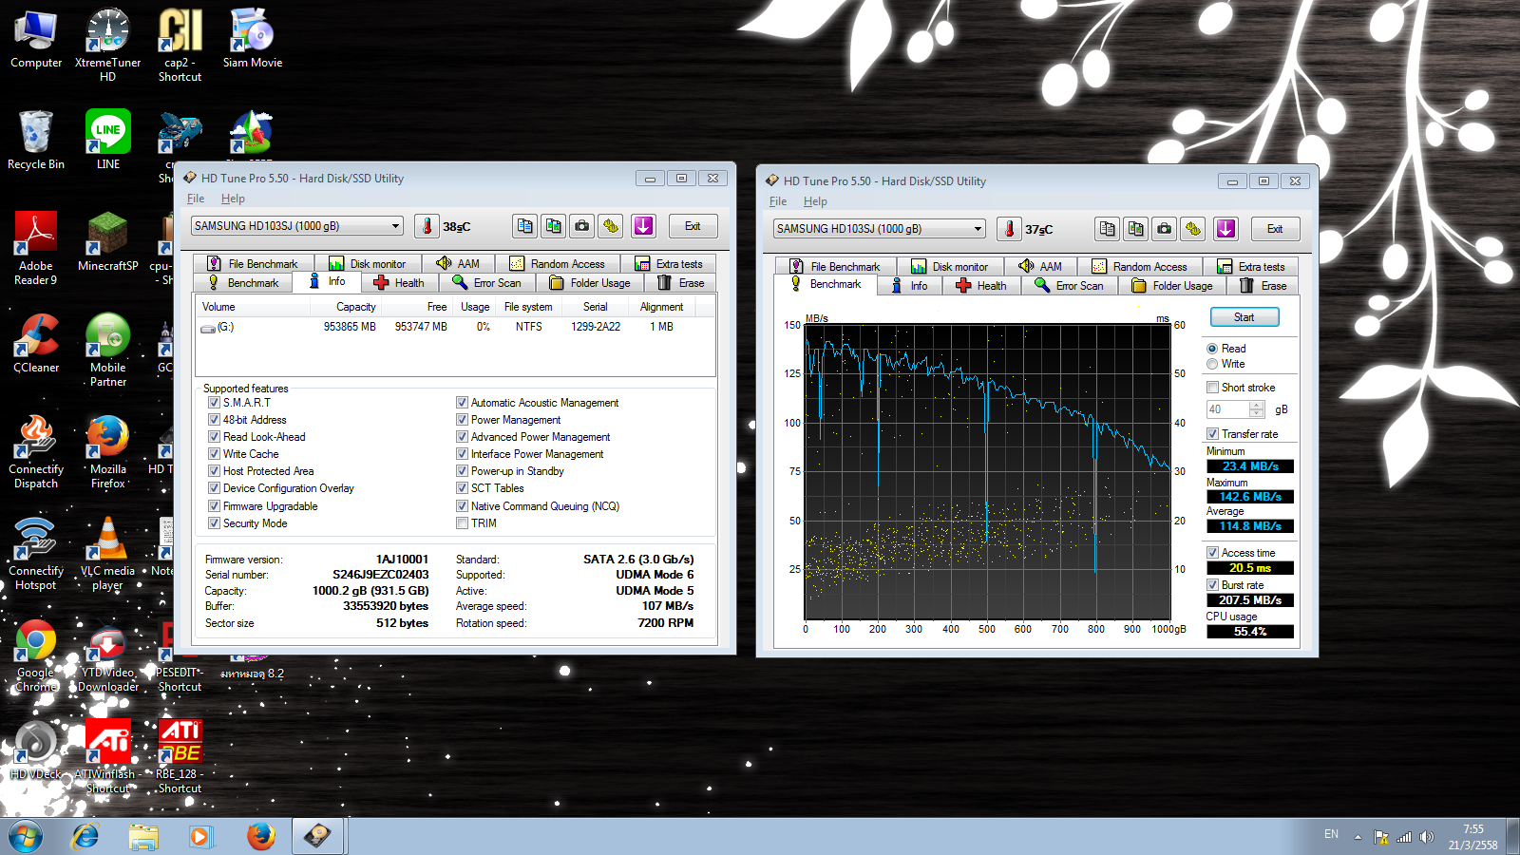Viewport: 1520px width, 855px height.
Task: Click Exit button in right HD Tune window
Action: click(1275, 229)
